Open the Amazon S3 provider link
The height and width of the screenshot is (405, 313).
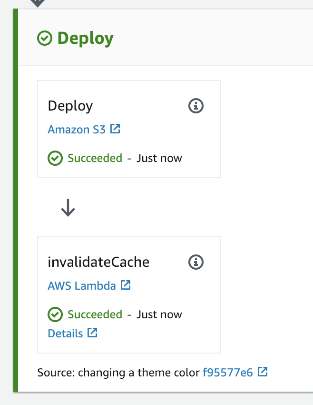pos(77,130)
